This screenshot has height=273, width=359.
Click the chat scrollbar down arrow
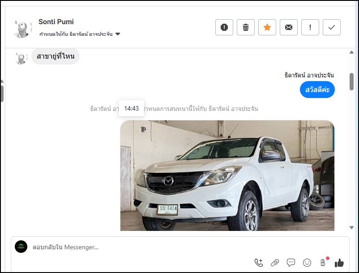(352, 227)
